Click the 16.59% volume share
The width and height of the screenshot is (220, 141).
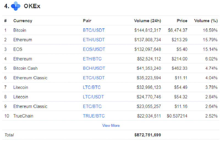(210, 30)
